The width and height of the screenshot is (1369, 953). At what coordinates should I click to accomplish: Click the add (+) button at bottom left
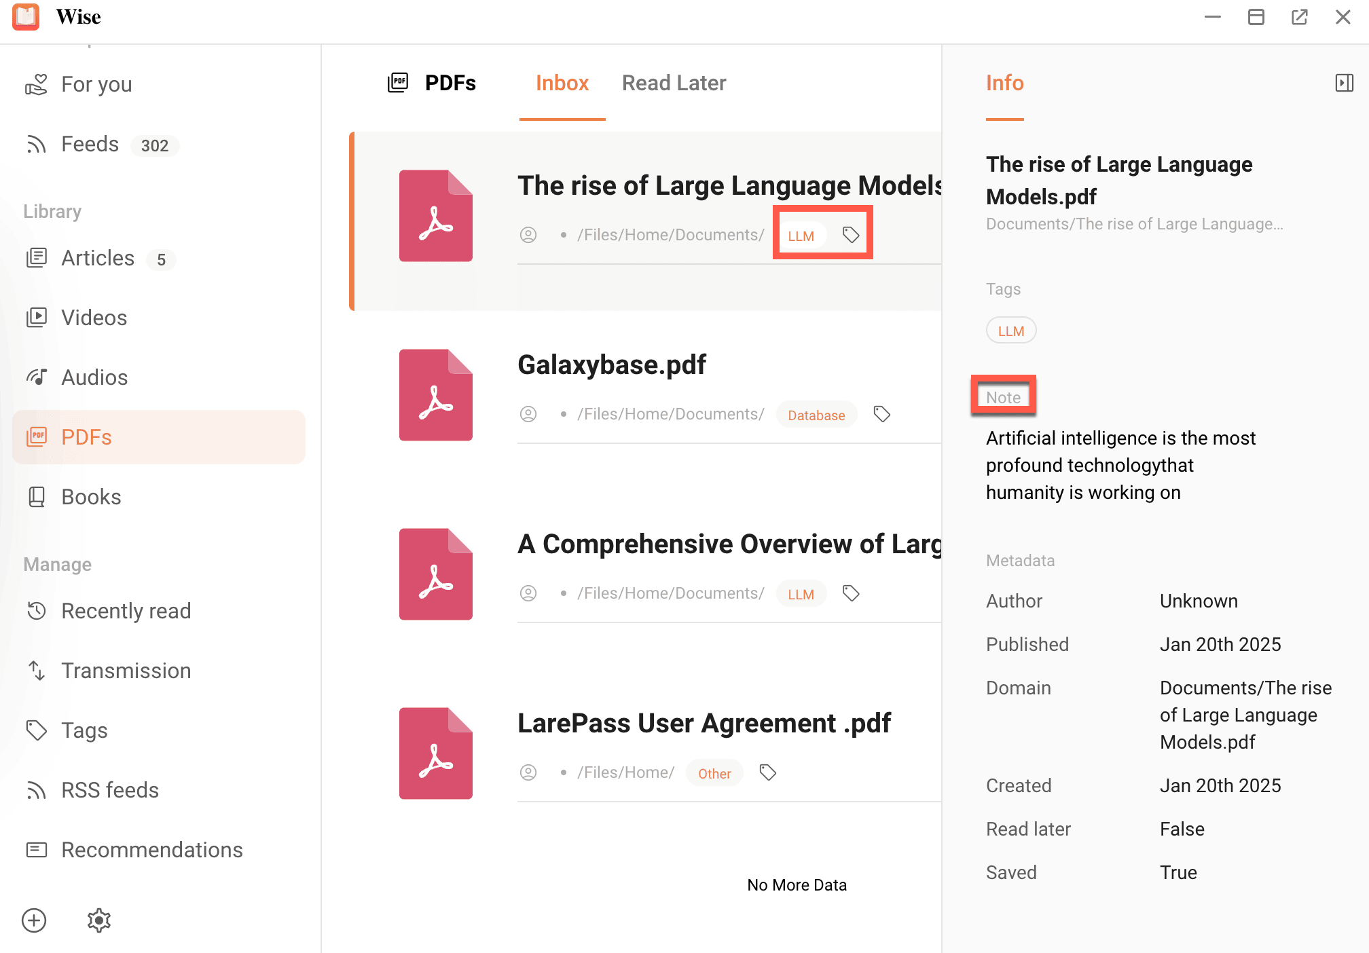point(34,920)
